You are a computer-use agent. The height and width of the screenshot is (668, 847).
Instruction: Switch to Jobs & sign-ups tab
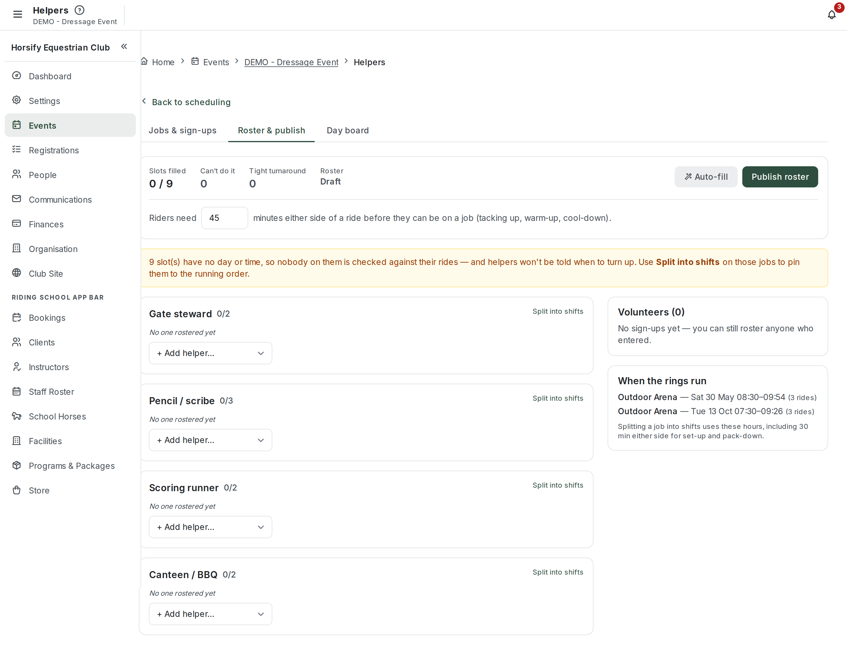(x=182, y=130)
